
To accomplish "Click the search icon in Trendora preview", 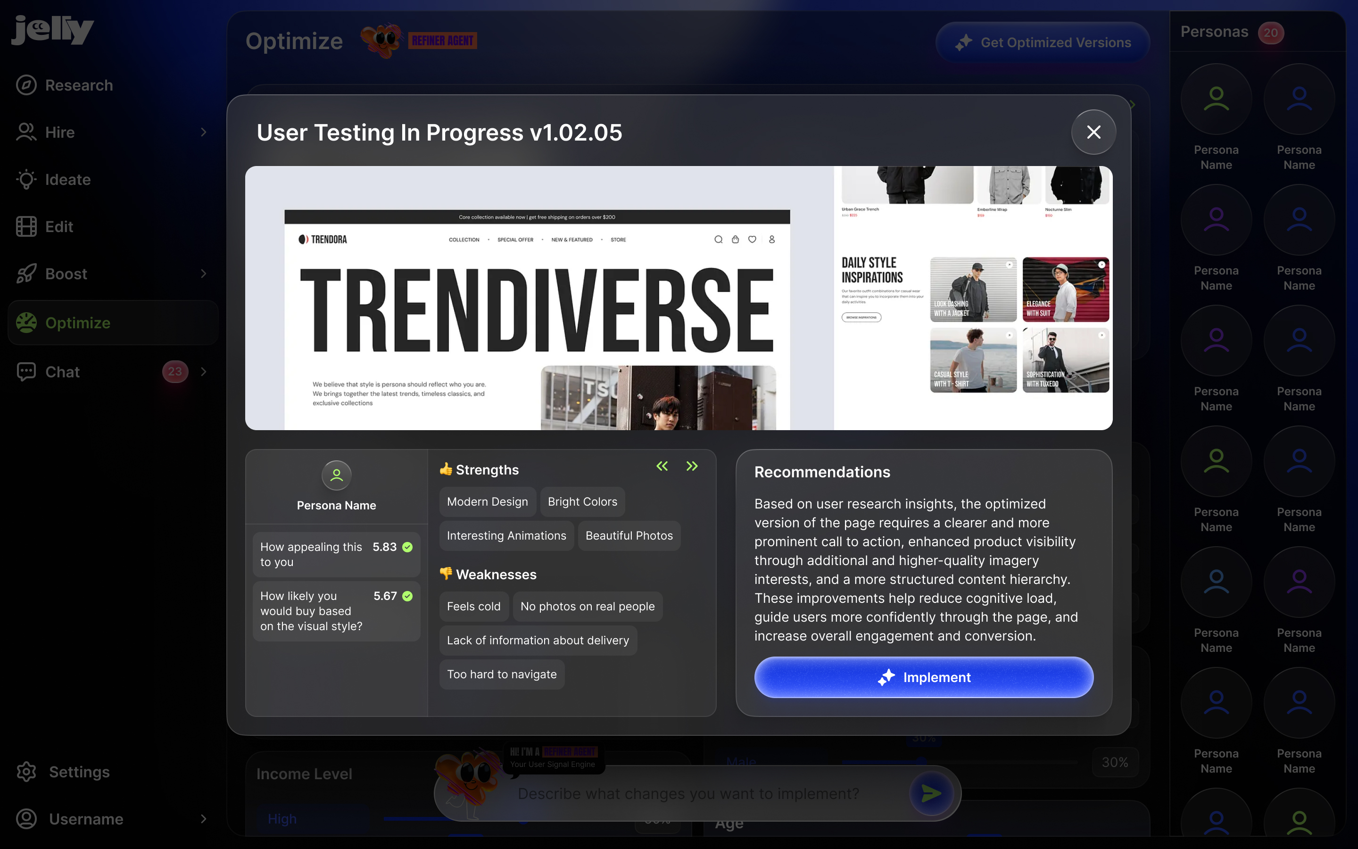I will pos(718,240).
